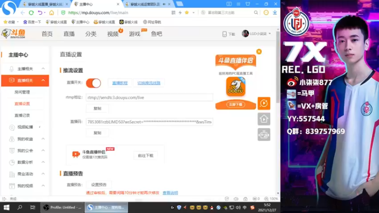The image size is (379, 213).
Task: Click status bar zoom 100% control
Action: [271, 199]
